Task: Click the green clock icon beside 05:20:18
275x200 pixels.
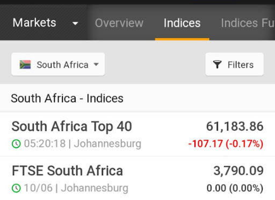Action: point(16,144)
